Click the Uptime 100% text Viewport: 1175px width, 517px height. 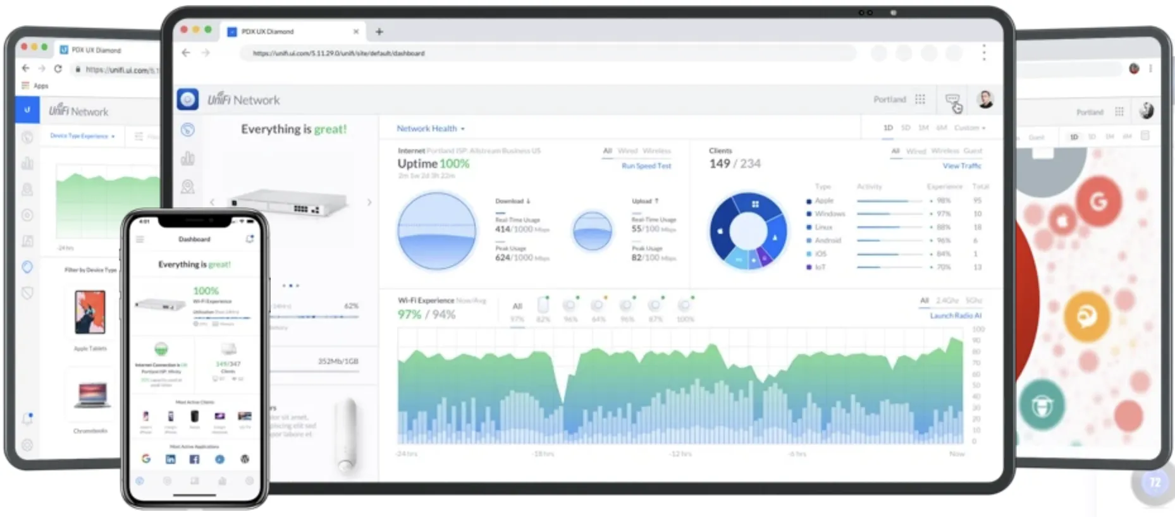click(433, 164)
